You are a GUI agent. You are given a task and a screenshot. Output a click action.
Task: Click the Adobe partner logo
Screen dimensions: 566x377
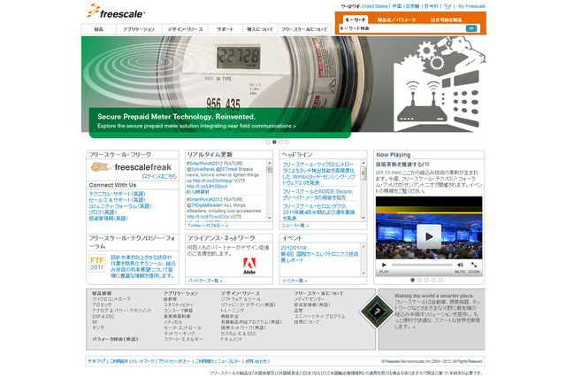click(x=249, y=265)
